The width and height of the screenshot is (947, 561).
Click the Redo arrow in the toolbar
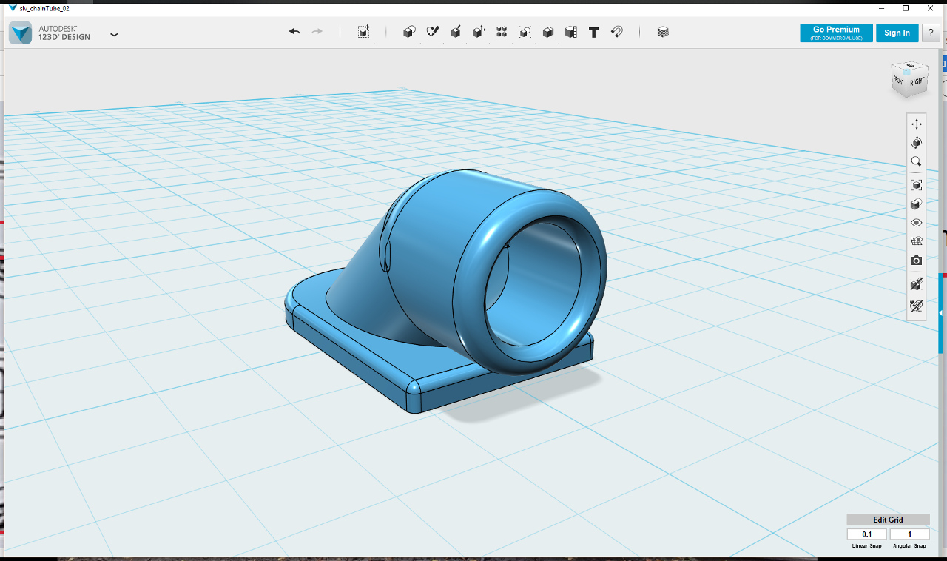coord(317,32)
